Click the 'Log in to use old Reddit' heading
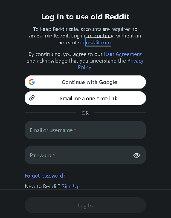The image size is (171, 218). [85, 17]
